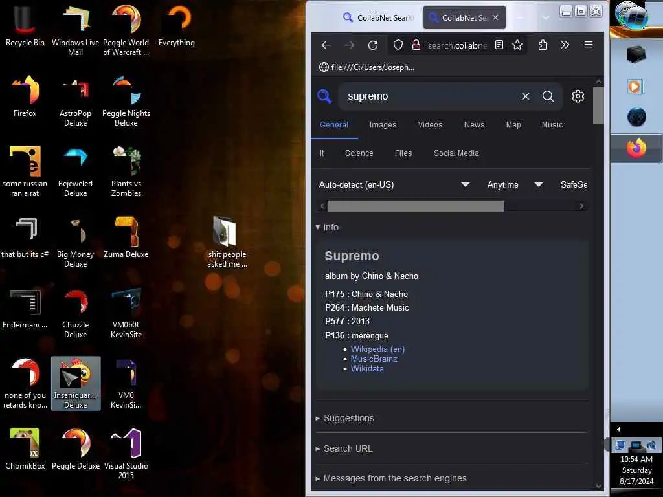Open Wikipedia (en) link
663x497 pixels.
(x=377, y=349)
